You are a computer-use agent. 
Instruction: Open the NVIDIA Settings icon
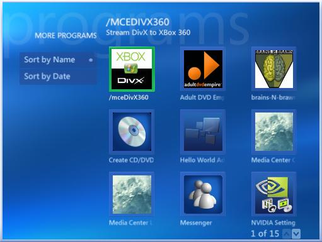point(274,194)
